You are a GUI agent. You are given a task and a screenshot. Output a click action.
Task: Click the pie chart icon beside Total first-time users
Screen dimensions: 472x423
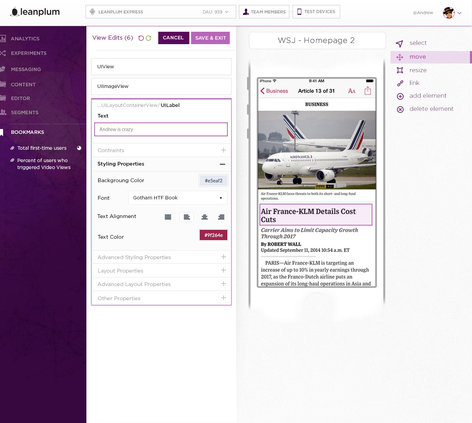(x=79, y=148)
